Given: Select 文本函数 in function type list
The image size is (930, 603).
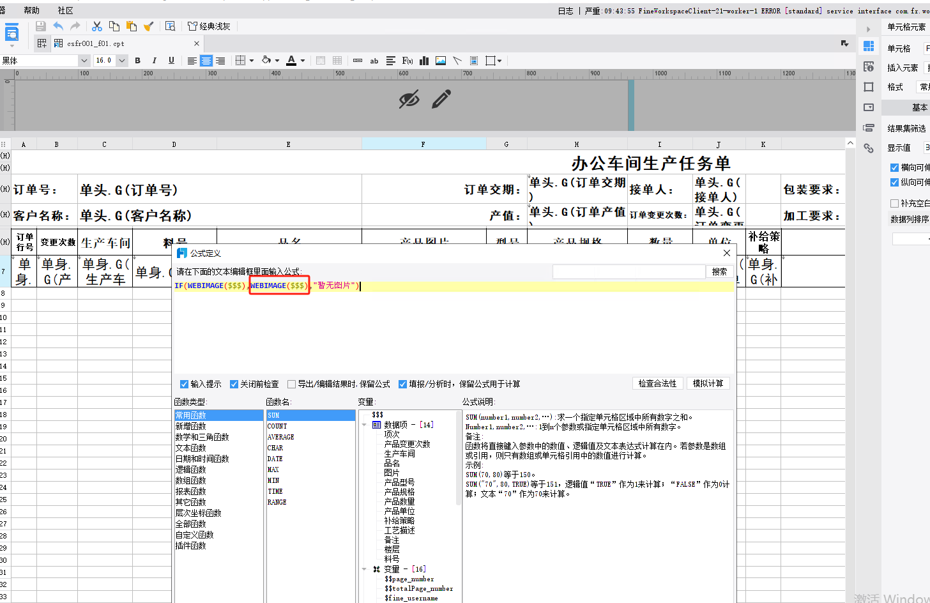Looking at the screenshot, I should pos(190,448).
